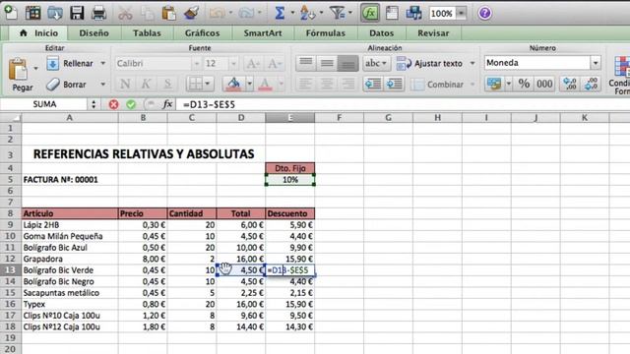The height and width of the screenshot is (354, 630).
Task: Click the fx insert function icon
Action: [167, 104]
